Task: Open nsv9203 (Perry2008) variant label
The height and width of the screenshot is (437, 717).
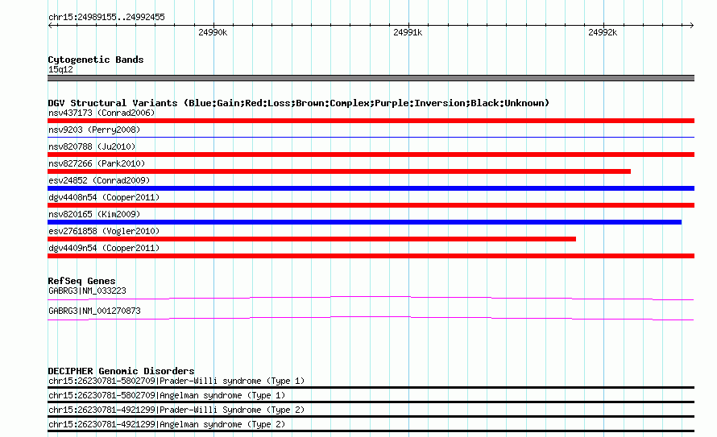Action: (x=94, y=130)
